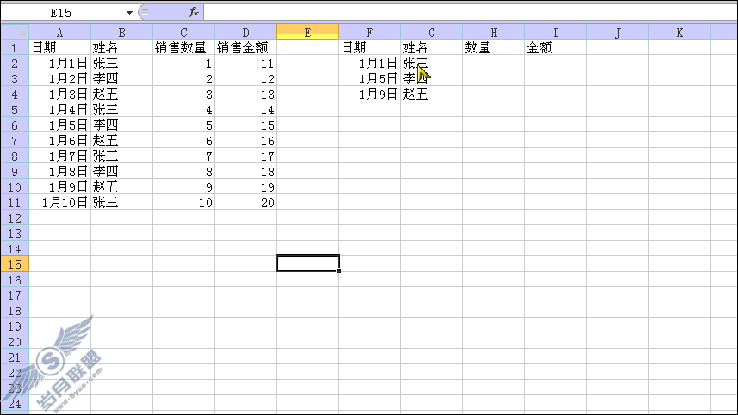738x415 pixels.
Task: Click the Select All corner button
Action: [x=15, y=33]
